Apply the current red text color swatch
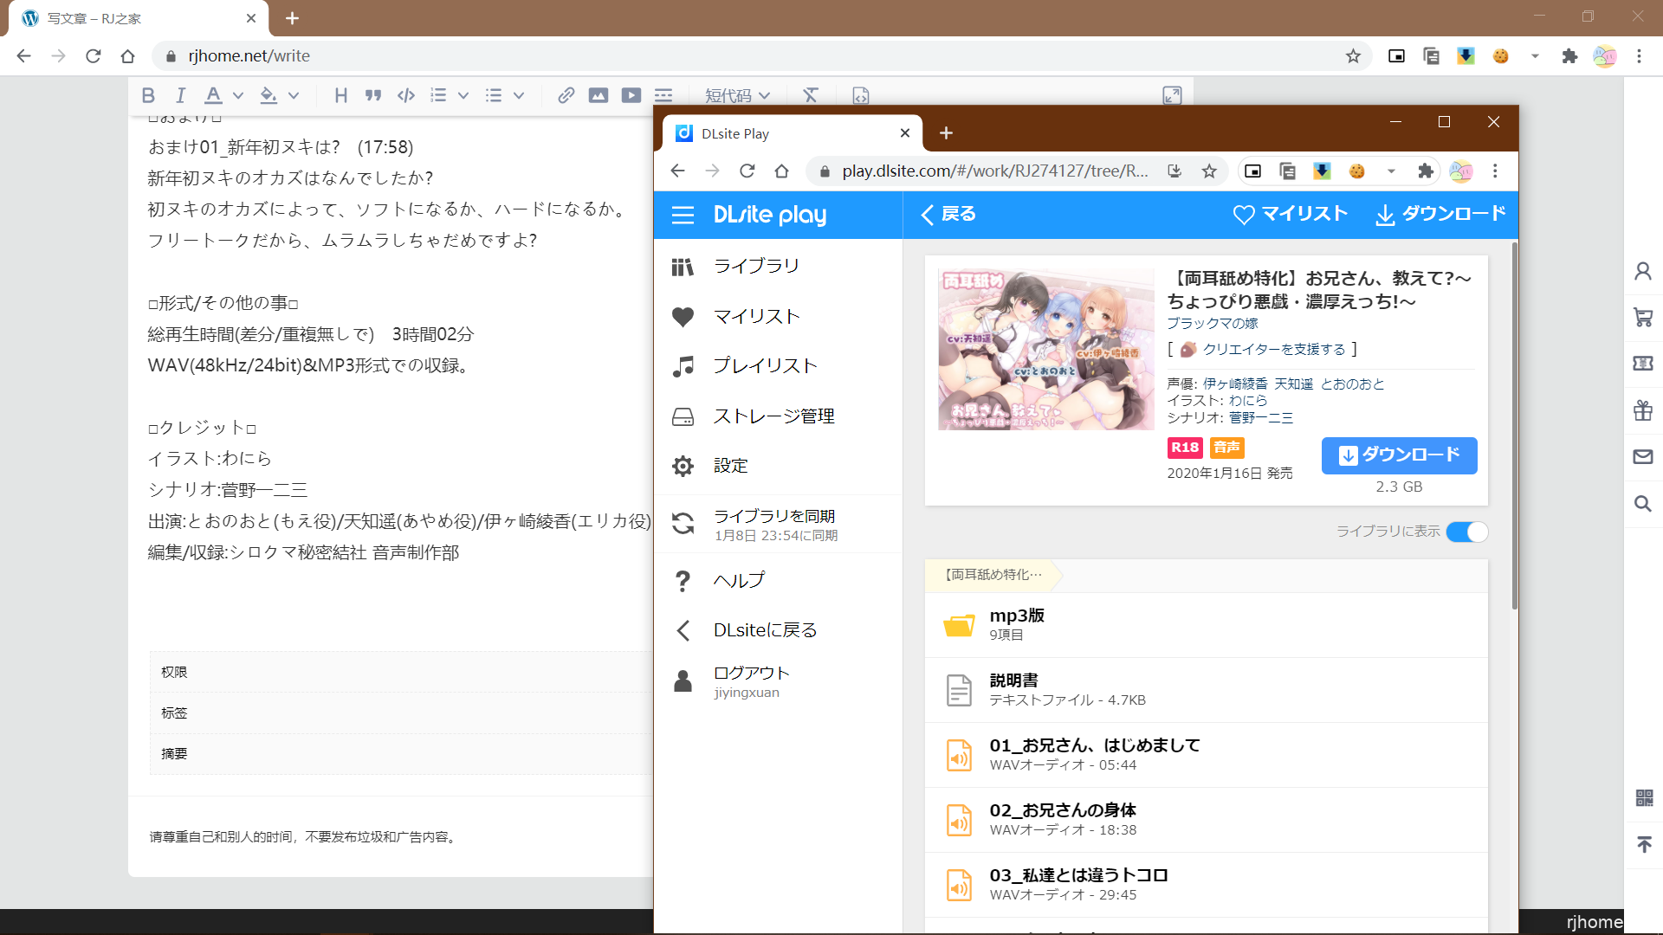1663x935 pixels. tap(212, 95)
